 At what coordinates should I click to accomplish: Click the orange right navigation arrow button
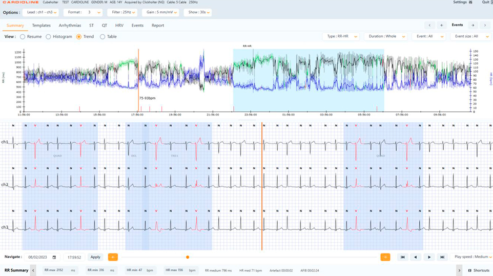(385, 257)
